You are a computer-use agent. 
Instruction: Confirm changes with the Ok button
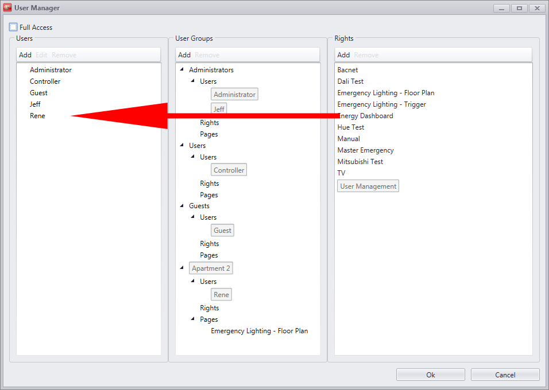(431, 375)
